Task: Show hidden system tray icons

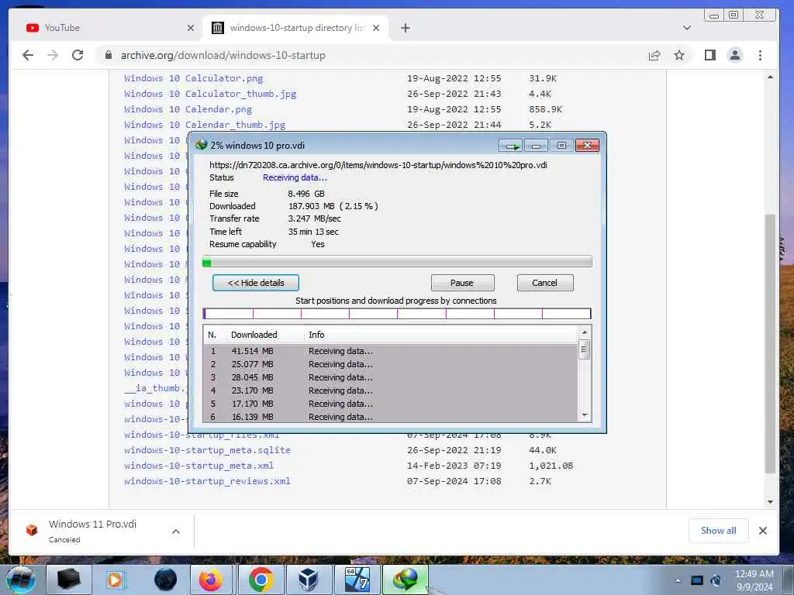Action: pos(678,580)
